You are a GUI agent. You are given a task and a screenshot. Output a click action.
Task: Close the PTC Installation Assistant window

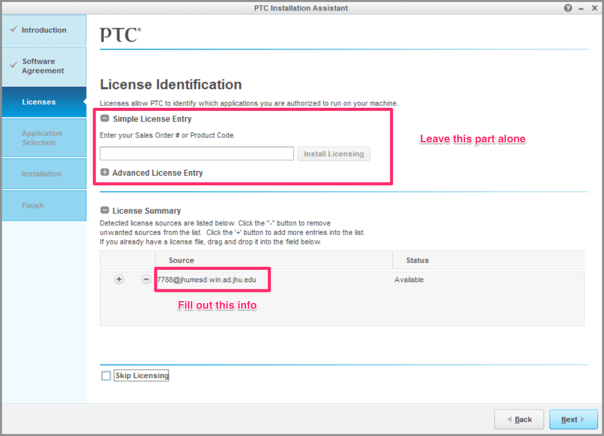point(594,8)
